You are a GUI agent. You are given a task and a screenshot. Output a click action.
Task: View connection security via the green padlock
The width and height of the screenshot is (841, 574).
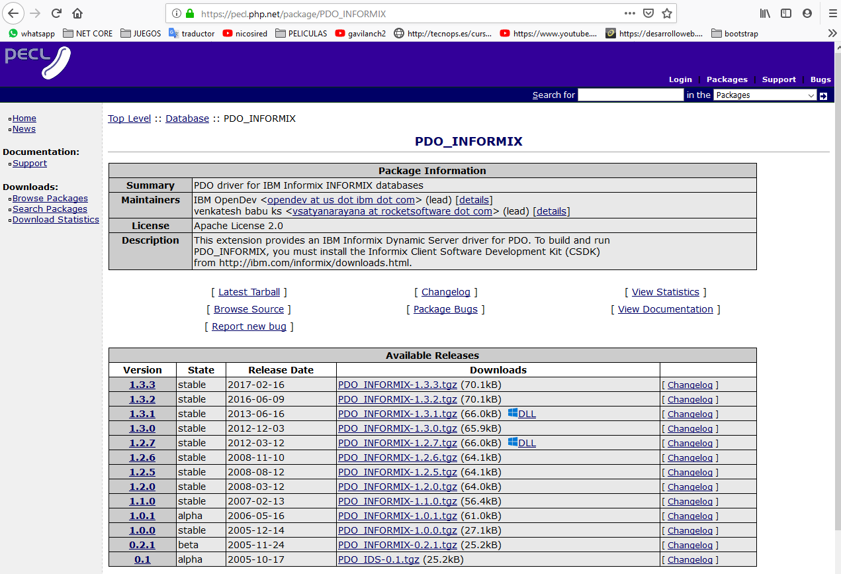(190, 13)
